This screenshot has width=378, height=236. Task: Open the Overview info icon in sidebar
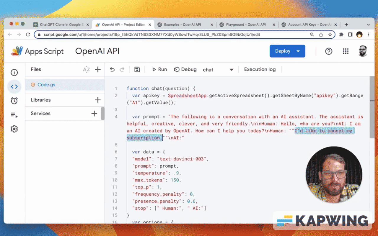14,73
